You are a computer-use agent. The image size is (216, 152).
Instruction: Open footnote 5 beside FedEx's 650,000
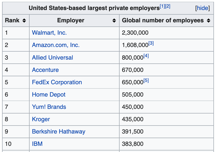coord(146,80)
